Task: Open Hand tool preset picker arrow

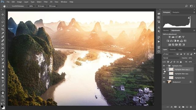Action: pyautogui.click(x=7, y=6)
